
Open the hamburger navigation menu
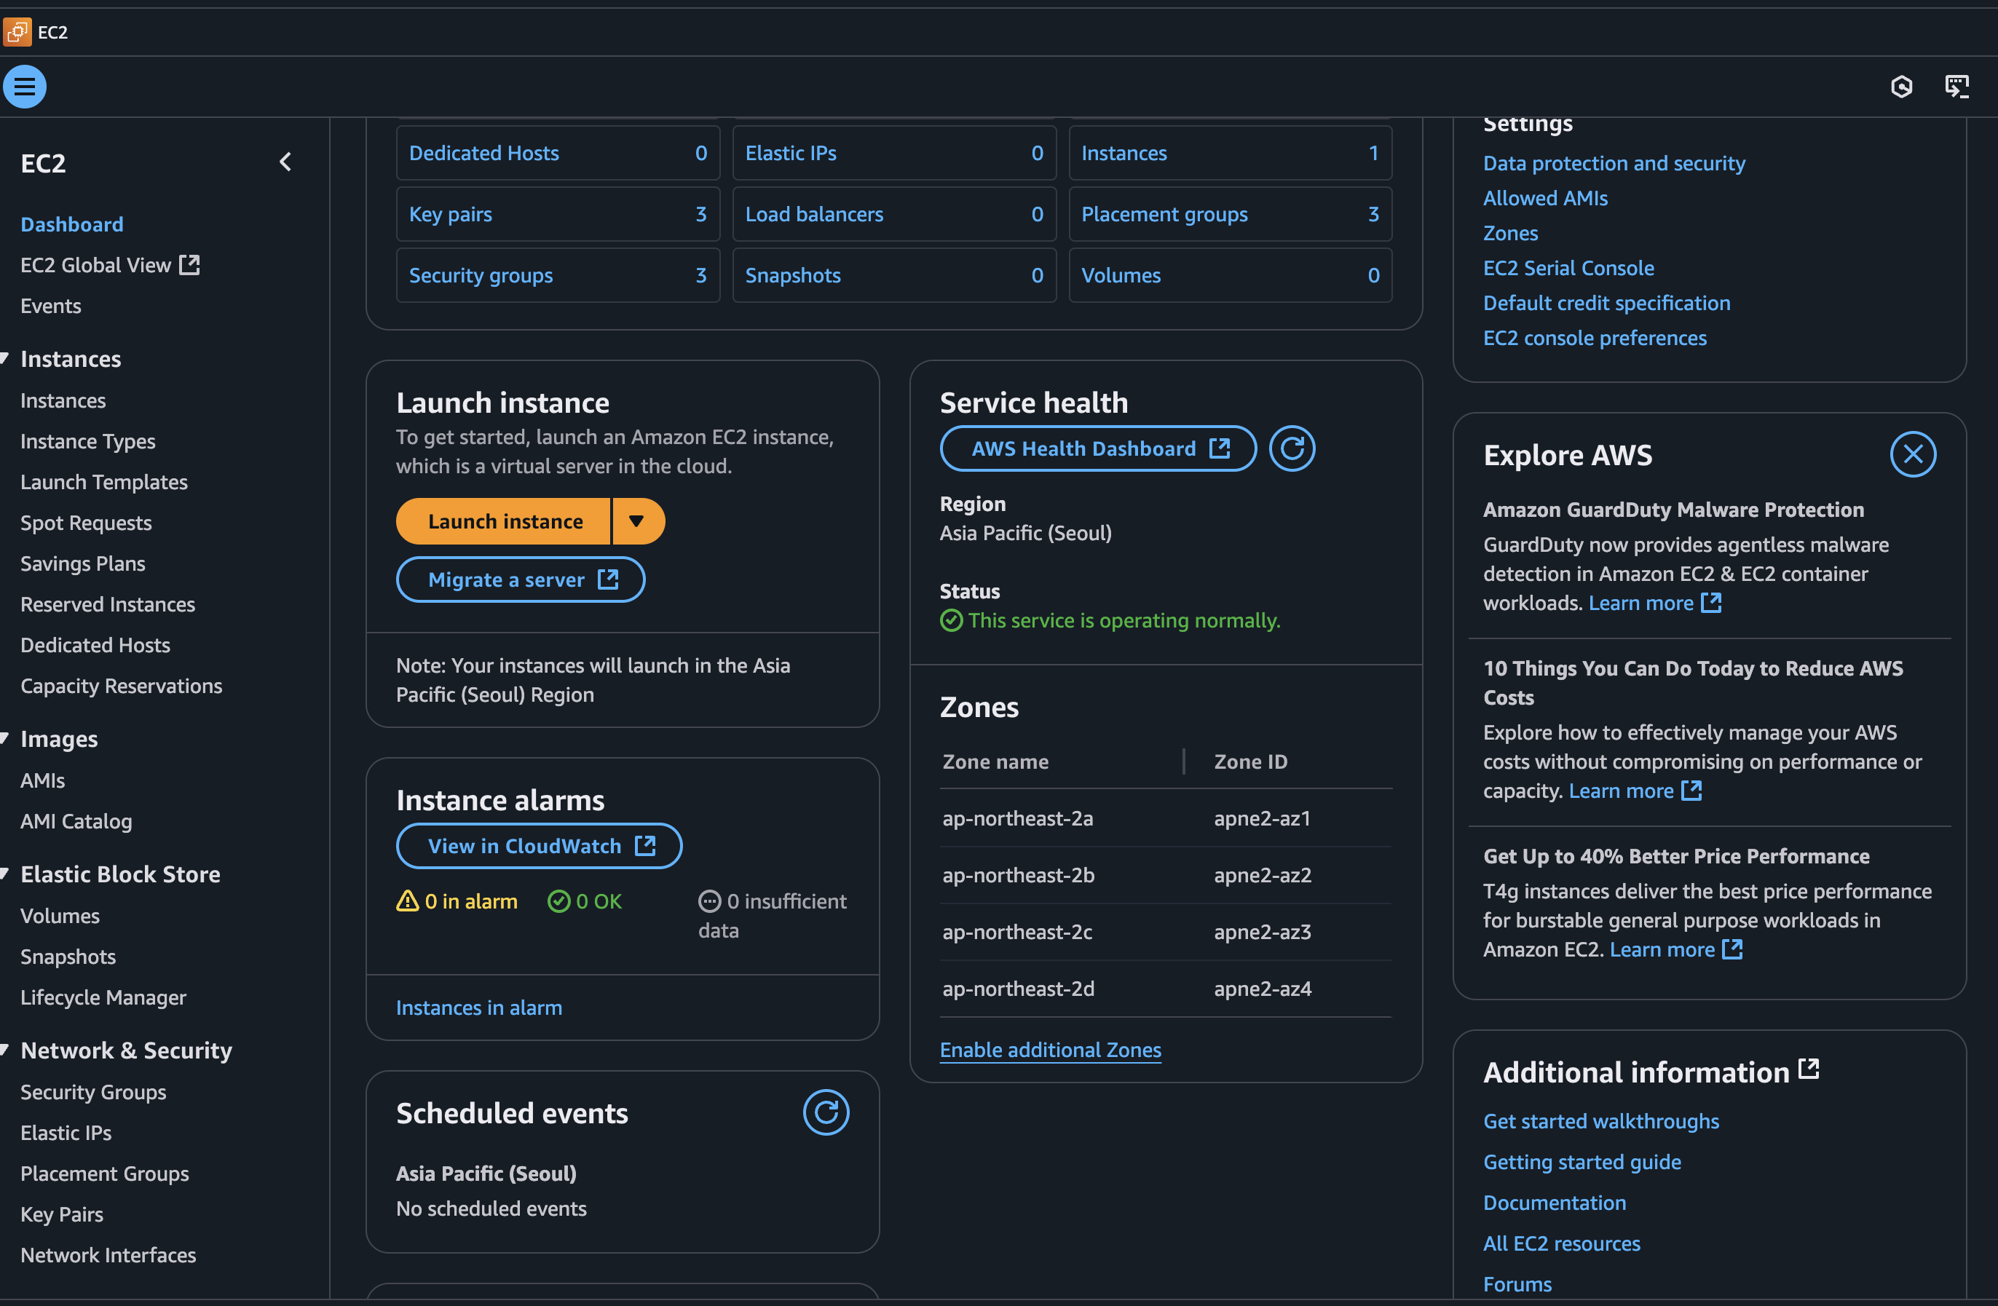tap(24, 87)
